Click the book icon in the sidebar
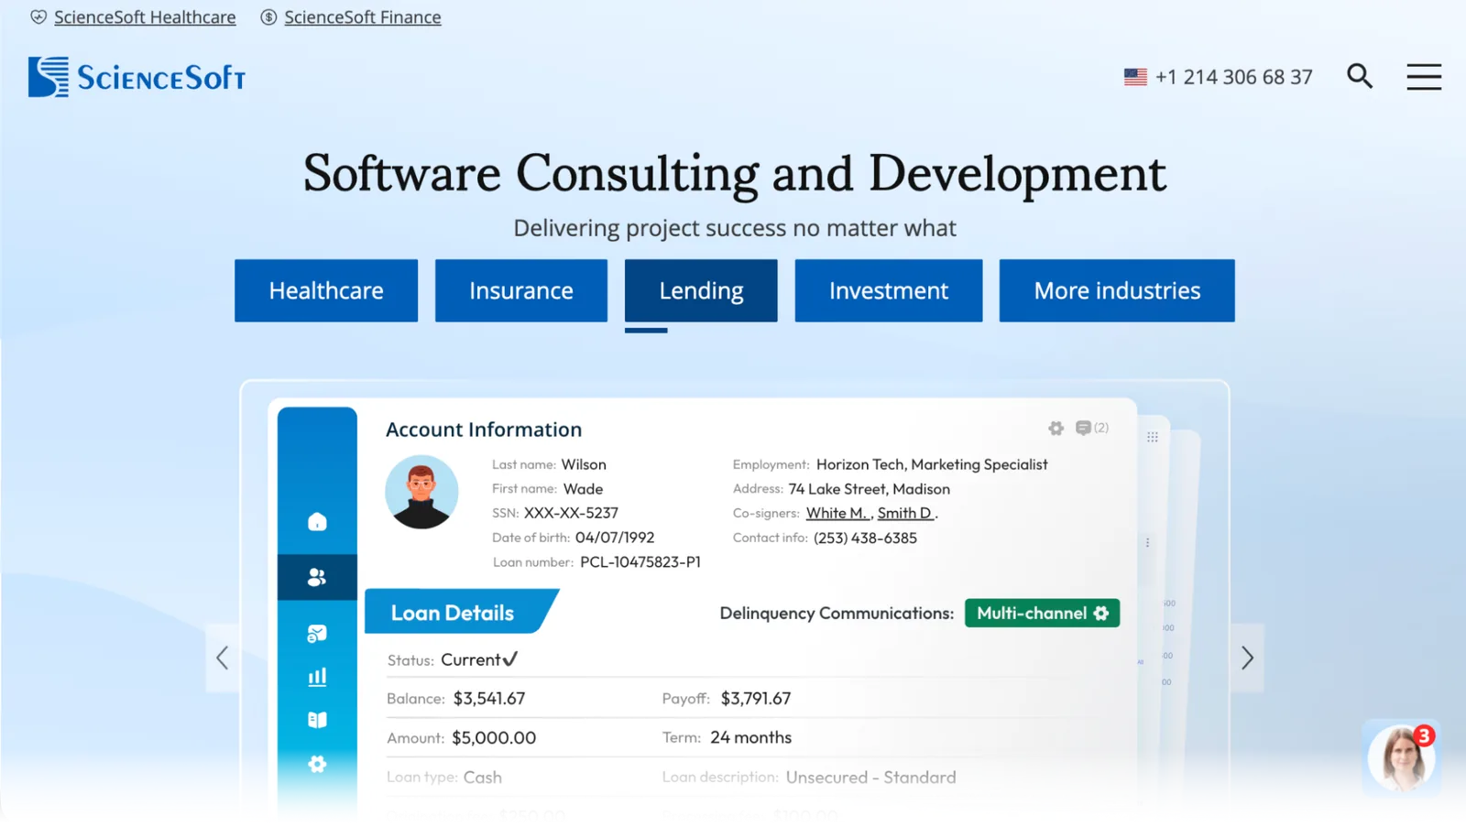 [x=317, y=720]
